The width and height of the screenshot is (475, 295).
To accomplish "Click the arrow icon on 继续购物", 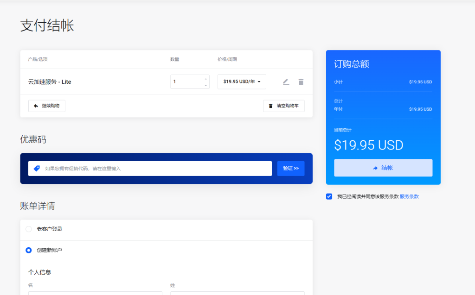I will coord(36,106).
